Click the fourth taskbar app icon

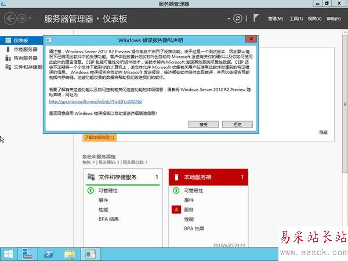click(x=91, y=254)
